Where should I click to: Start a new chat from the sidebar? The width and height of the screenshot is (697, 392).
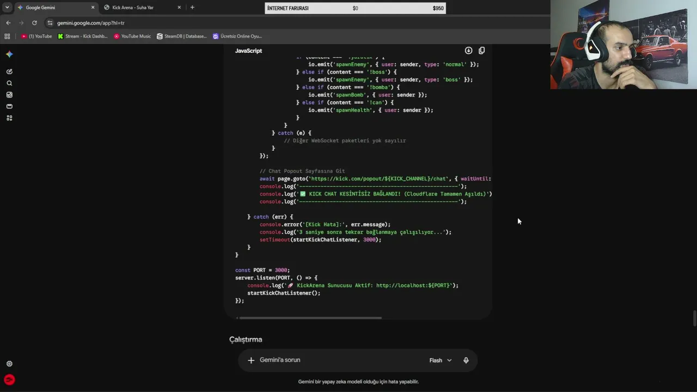point(9,71)
